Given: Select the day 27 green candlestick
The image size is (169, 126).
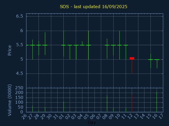Looking at the screenshot, I should pyautogui.click(x=32, y=50).
